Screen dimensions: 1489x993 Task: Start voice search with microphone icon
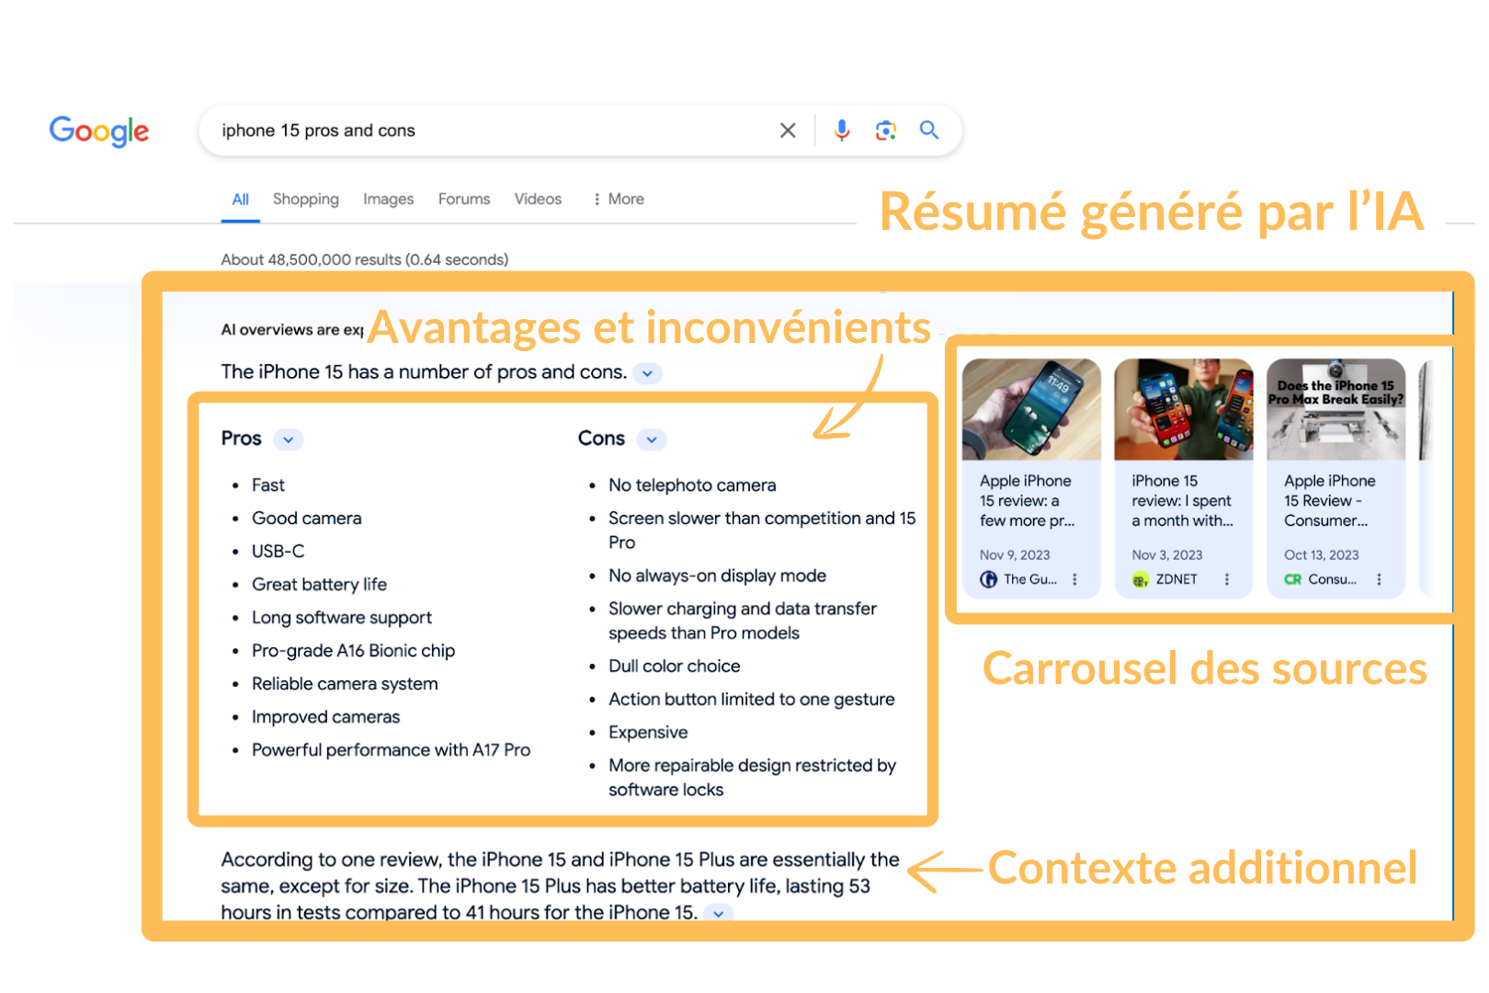tap(841, 131)
